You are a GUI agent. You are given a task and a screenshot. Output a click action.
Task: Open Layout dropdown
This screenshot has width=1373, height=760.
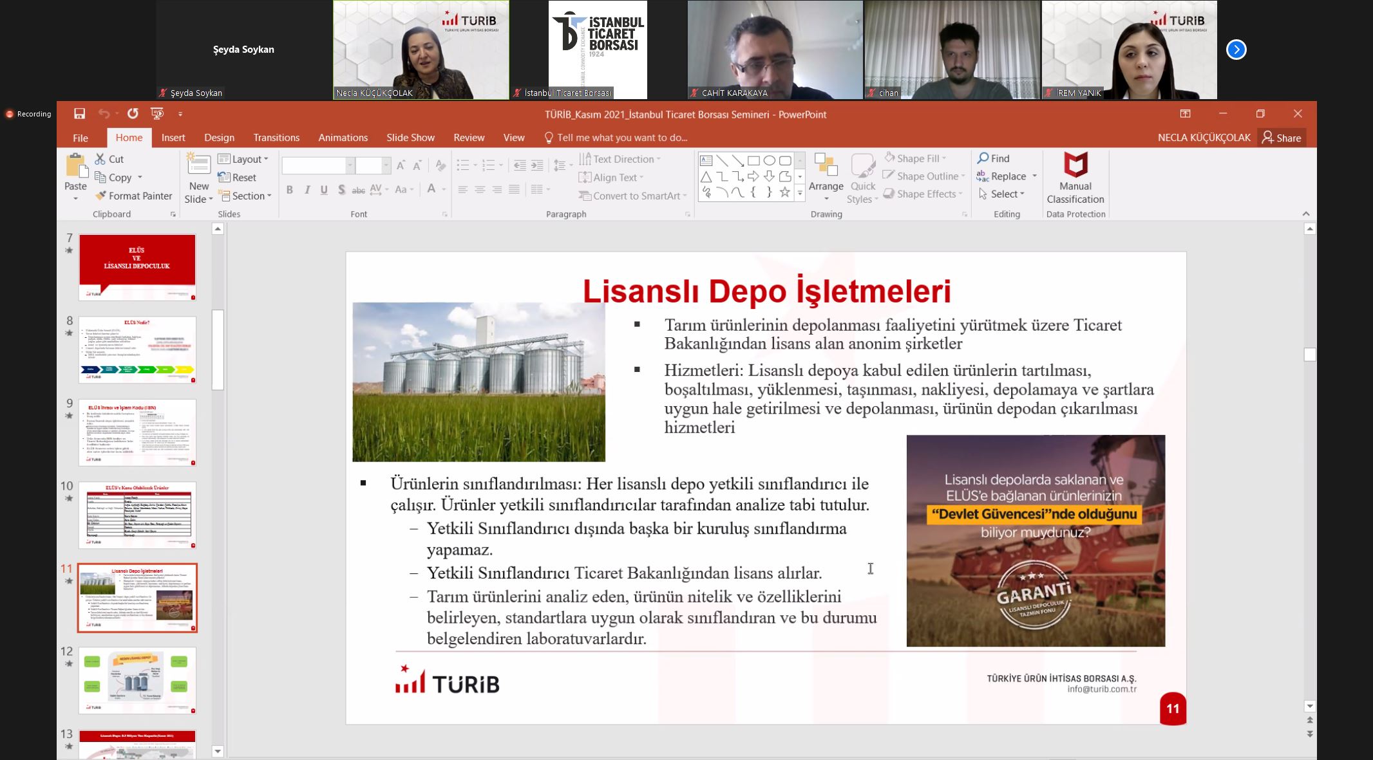pyautogui.click(x=243, y=159)
